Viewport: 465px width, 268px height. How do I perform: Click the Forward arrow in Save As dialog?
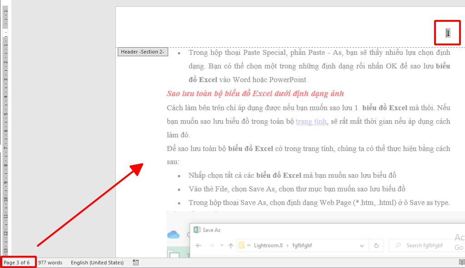tap(210, 245)
